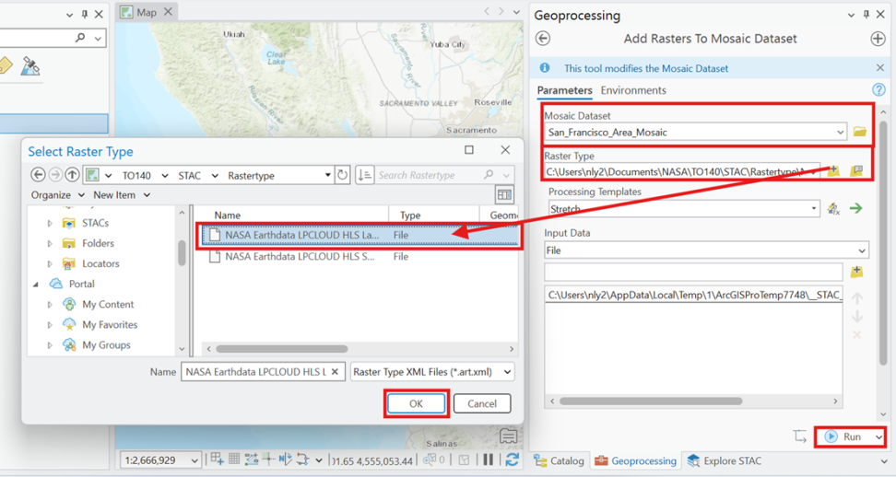Open the Mosaic Dataset dropdown
The height and width of the screenshot is (477, 896).
(x=840, y=133)
